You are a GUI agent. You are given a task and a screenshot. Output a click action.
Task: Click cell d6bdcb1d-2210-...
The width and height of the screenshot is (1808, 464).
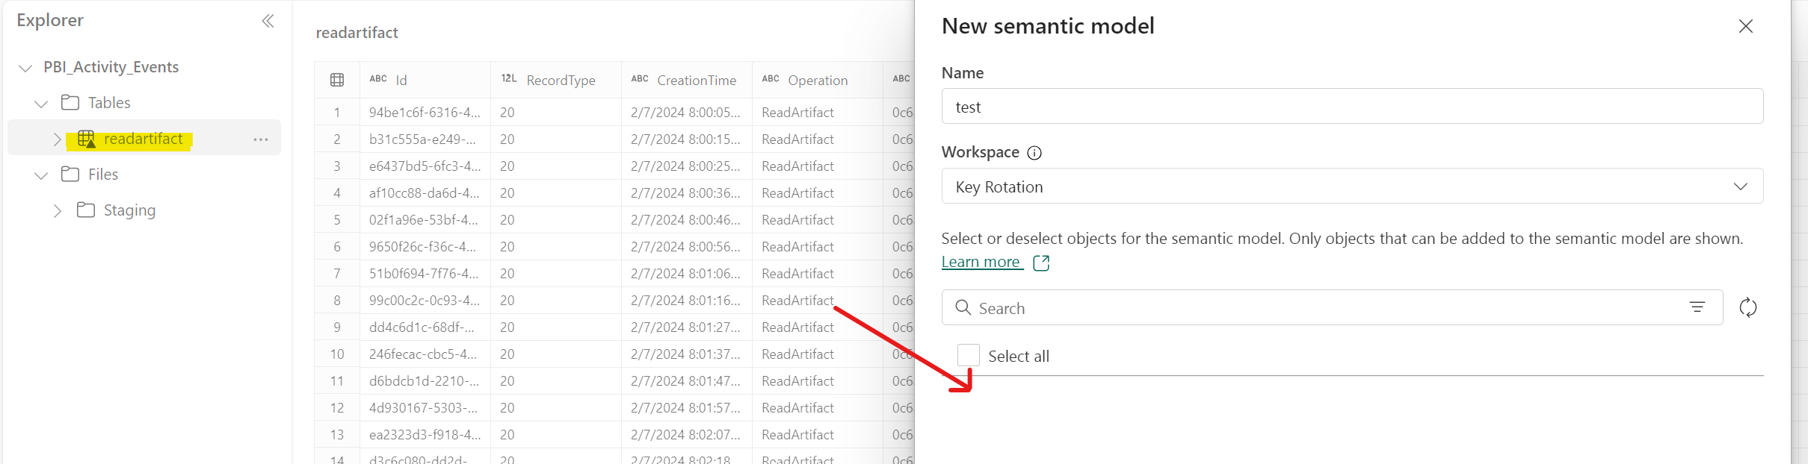(425, 381)
